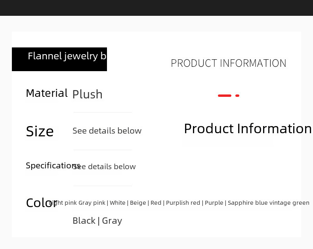The width and height of the screenshot is (313, 249).
Task: Click the thin uppercase PRODUCT INFORMATION heading
Action: (x=228, y=63)
